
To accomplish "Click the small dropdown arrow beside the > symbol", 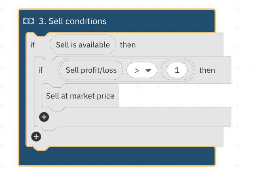I will pyautogui.click(x=148, y=70).
